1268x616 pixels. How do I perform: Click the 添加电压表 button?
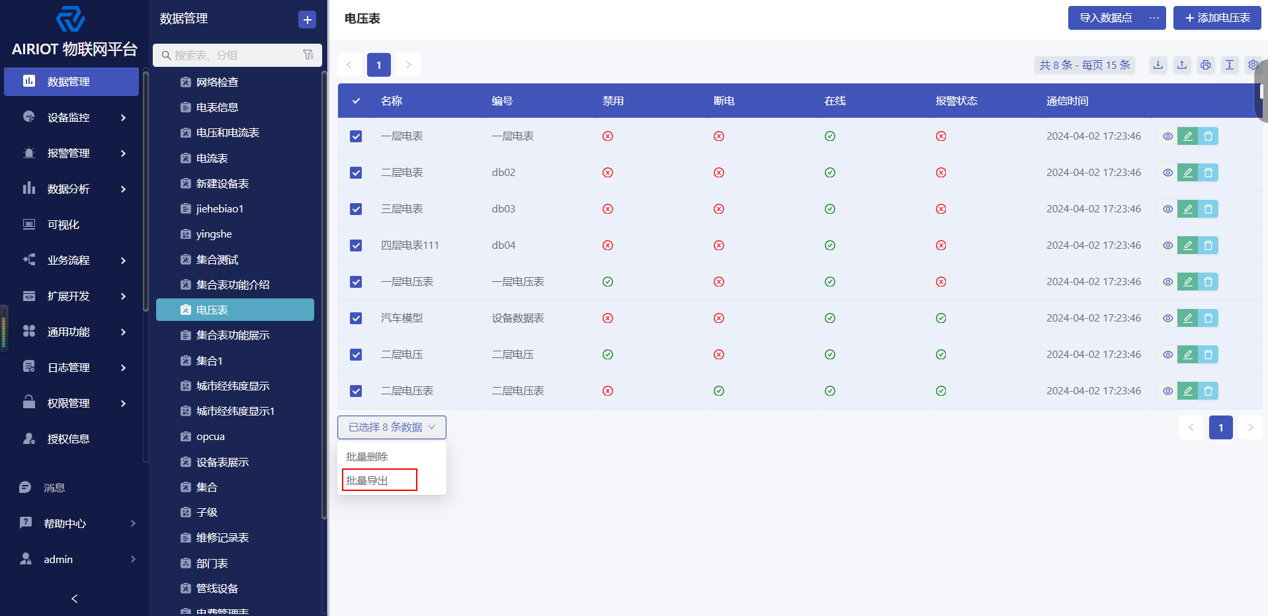pos(1217,18)
